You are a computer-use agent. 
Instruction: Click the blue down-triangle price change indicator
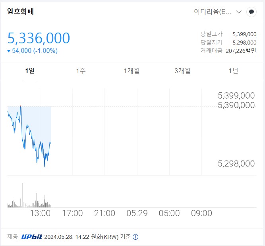pos(9,51)
